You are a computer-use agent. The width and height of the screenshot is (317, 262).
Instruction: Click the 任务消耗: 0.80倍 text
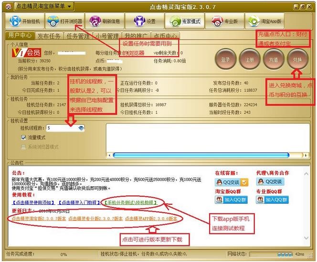click(169, 60)
